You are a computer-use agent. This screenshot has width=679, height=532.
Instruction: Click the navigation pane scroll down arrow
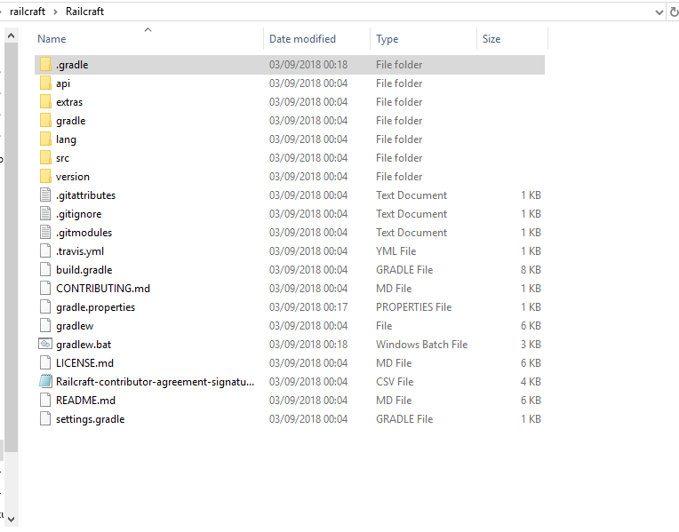[x=12, y=519]
